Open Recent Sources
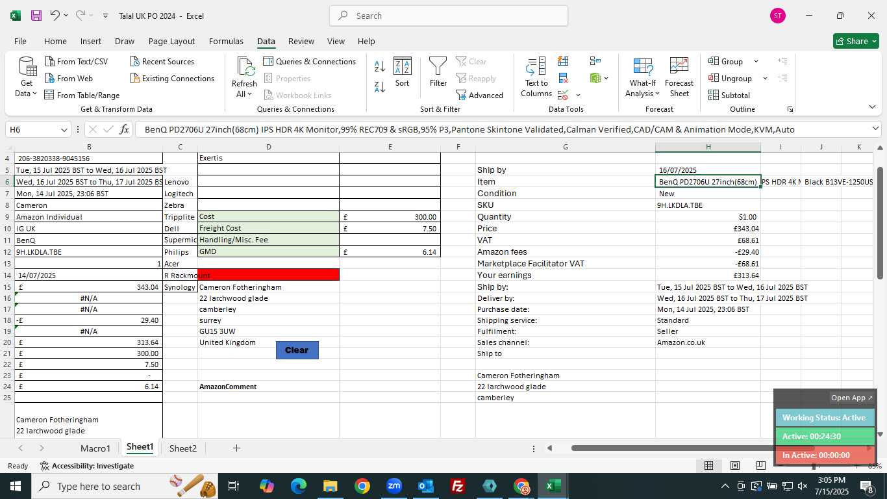 (162, 61)
